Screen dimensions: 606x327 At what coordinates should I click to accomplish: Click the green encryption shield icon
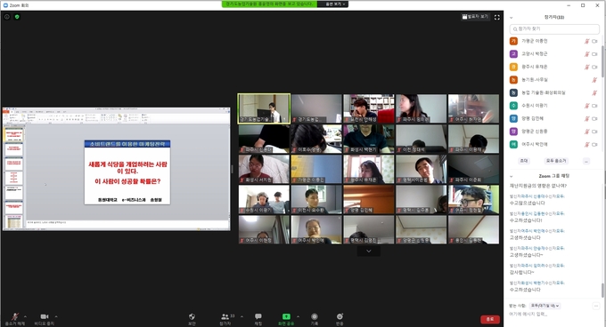coord(17,17)
